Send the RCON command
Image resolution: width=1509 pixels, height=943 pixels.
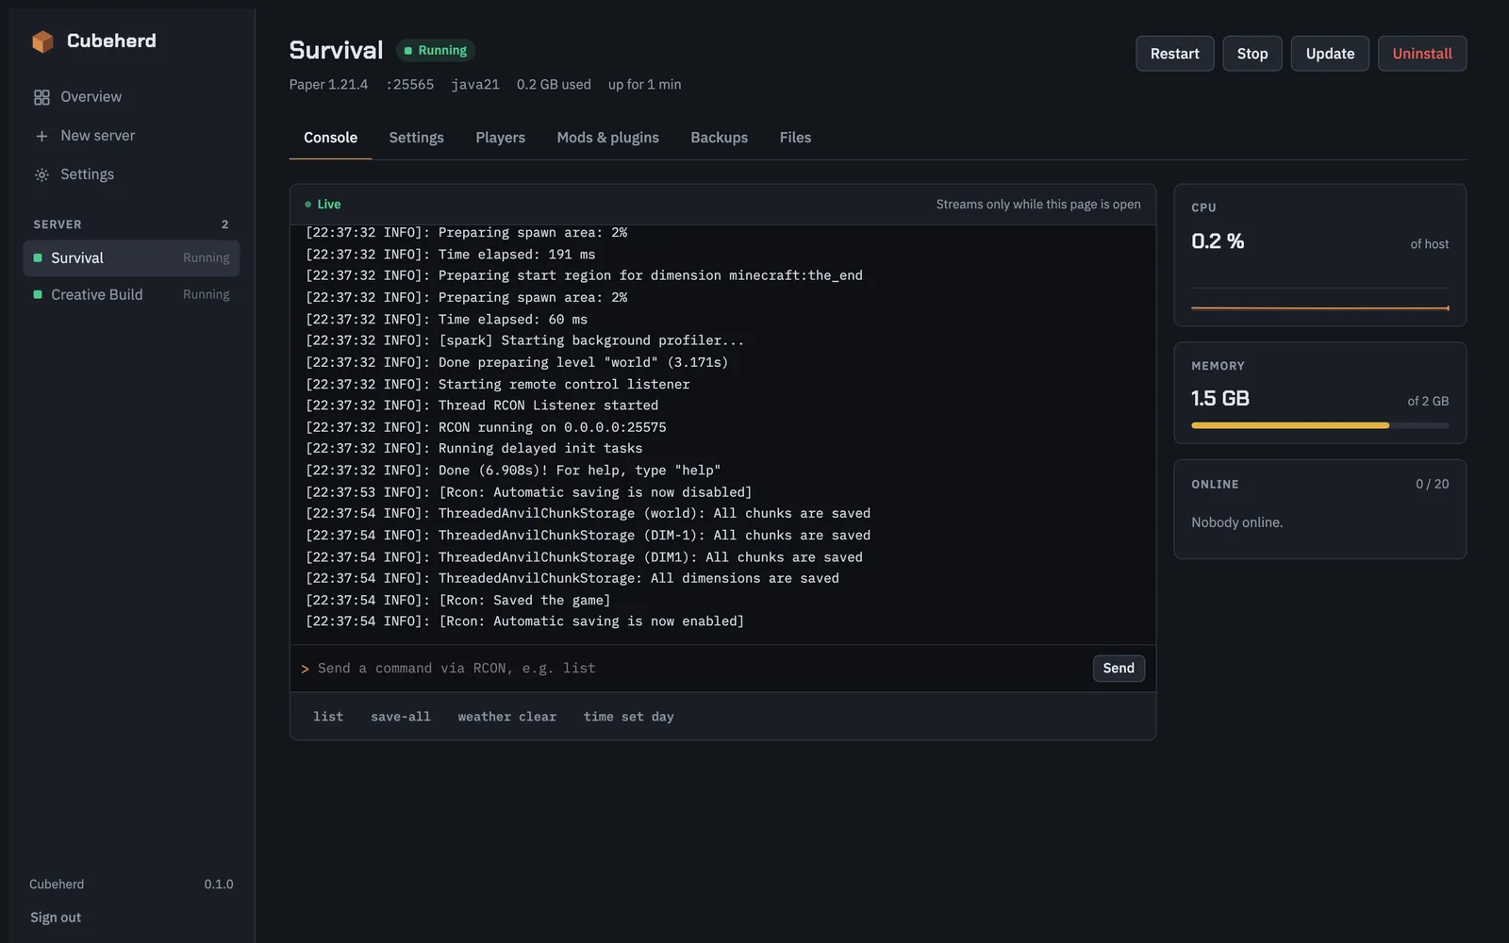click(1119, 668)
